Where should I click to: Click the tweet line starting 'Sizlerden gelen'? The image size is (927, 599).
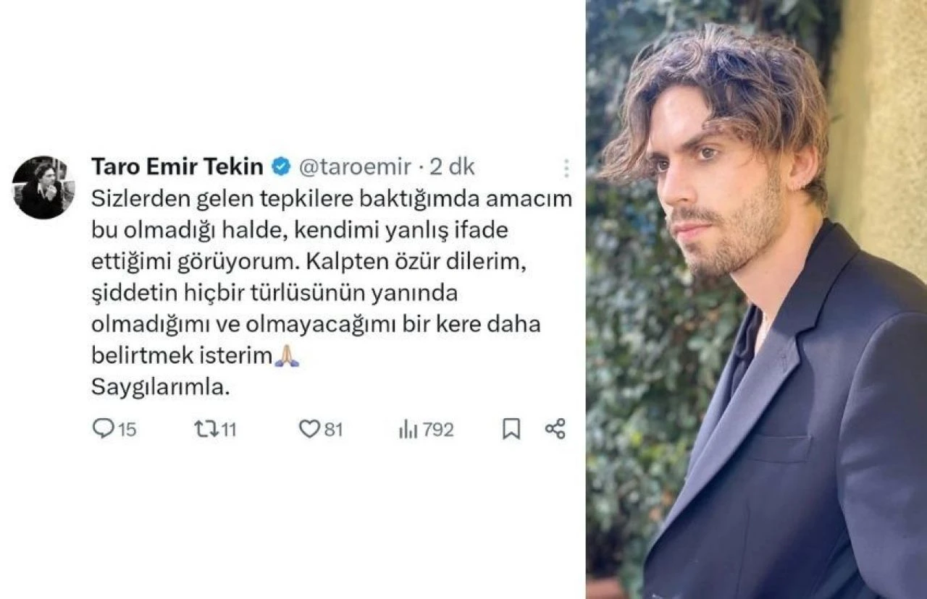pos(331,200)
